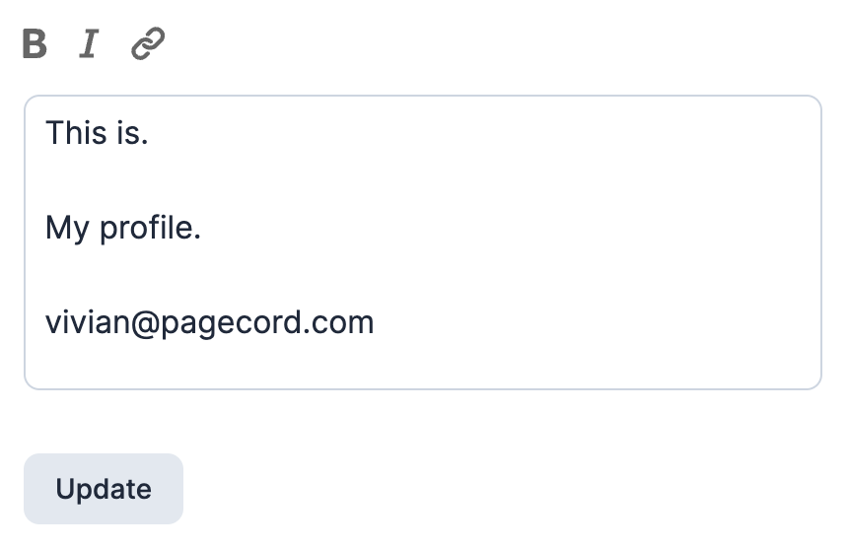
Task: Focus the editor at its bottom-right corner
Action: click(x=801, y=371)
